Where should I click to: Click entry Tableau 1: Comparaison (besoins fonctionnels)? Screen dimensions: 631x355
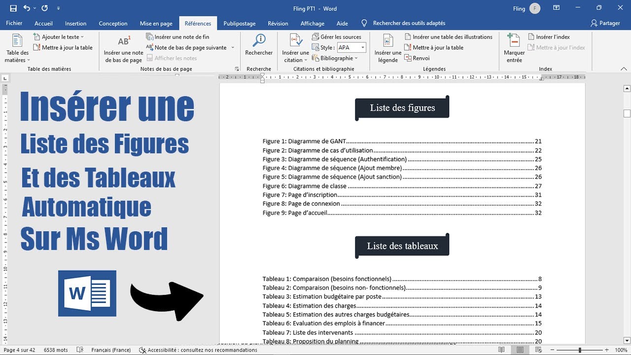[x=402, y=279]
